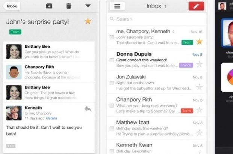Open the more options dropdown arrow
The width and height of the screenshot is (233, 154).
coord(88,6)
